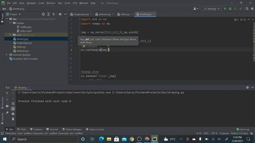Clear all console output trash icon
This screenshot has height=143, width=255.
(x=13, y=119)
